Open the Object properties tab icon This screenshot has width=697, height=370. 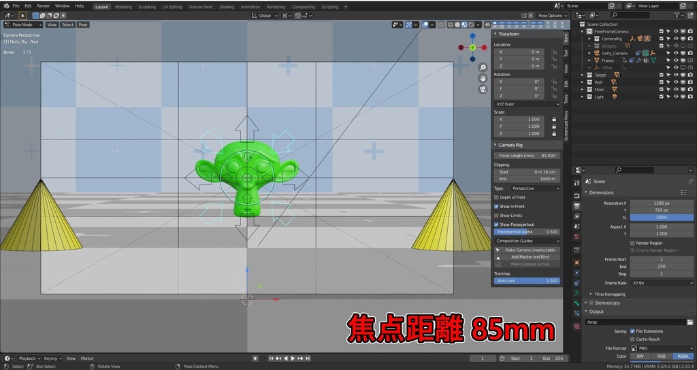point(577,263)
